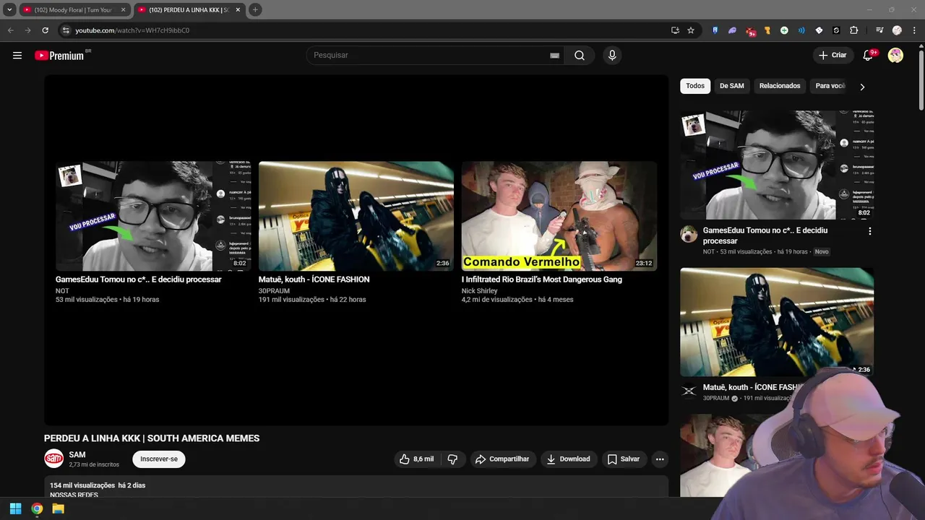Open Nick Shirley channel link

[x=480, y=291]
